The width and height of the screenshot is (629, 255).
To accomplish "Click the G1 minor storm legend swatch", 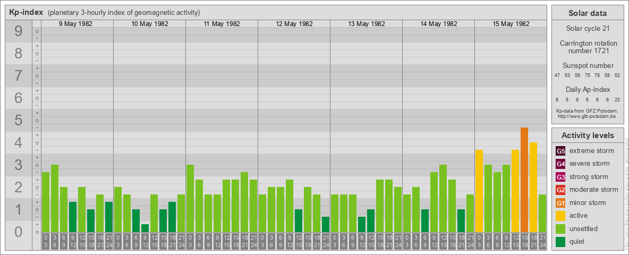I will click(560, 203).
